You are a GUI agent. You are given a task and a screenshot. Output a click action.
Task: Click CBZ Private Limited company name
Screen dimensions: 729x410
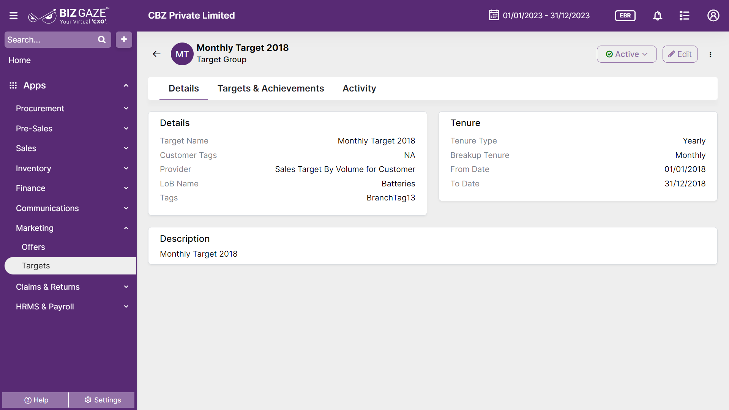point(191,16)
